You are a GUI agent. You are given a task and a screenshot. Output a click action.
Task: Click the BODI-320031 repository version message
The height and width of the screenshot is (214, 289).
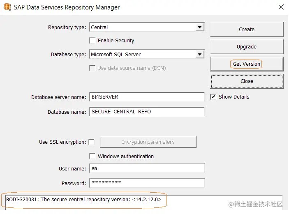point(84,200)
